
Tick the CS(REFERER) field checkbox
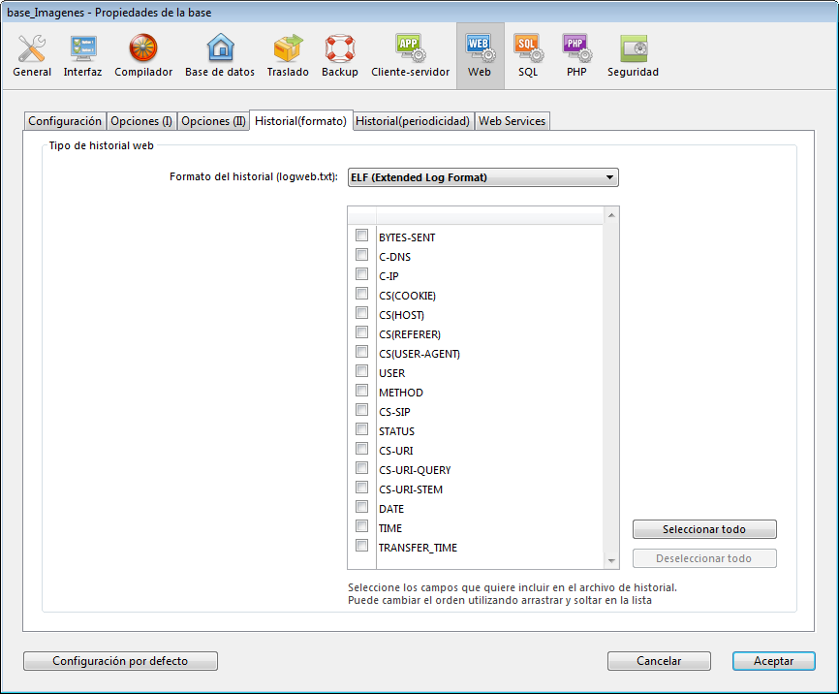click(361, 332)
